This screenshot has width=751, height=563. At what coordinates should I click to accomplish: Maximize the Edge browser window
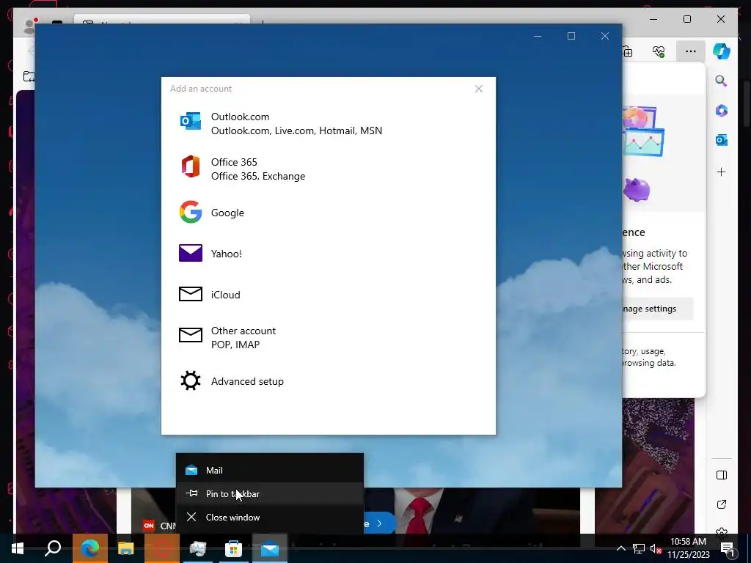pyautogui.click(x=686, y=19)
